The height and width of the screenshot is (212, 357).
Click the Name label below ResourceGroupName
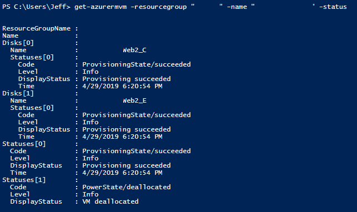tap(10, 36)
